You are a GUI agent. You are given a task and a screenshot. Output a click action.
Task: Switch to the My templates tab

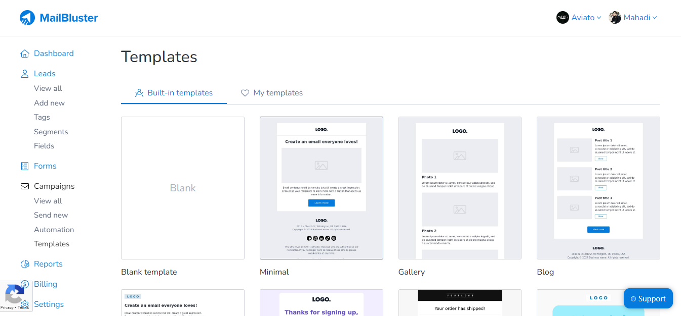(x=277, y=92)
